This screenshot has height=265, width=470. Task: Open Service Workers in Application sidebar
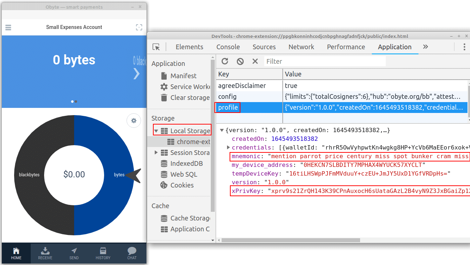pos(185,87)
